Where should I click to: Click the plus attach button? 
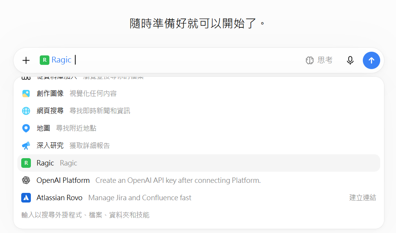point(26,60)
